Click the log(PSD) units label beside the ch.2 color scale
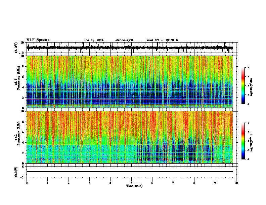 click(252, 143)
